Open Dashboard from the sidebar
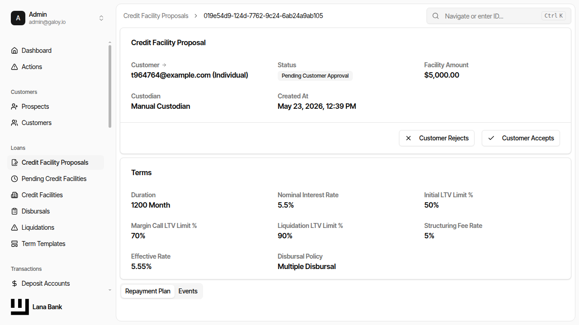 click(x=56, y=51)
